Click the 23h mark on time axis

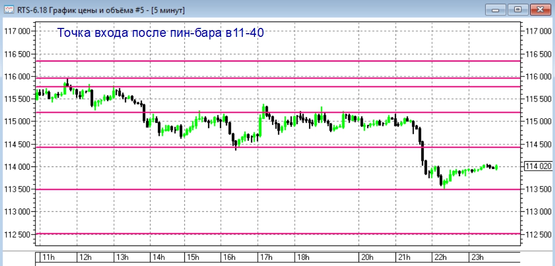pyautogui.click(x=477, y=257)
